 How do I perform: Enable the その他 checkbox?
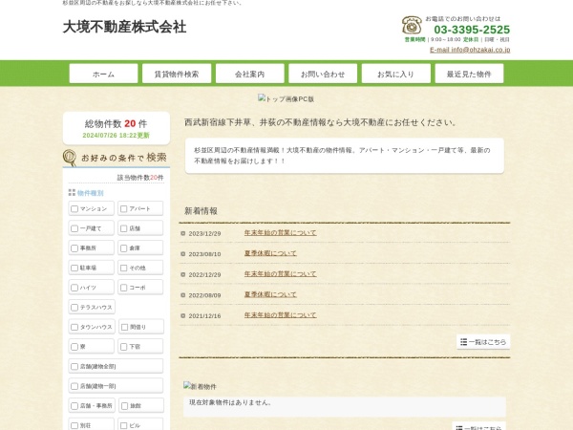pos(124,268)
